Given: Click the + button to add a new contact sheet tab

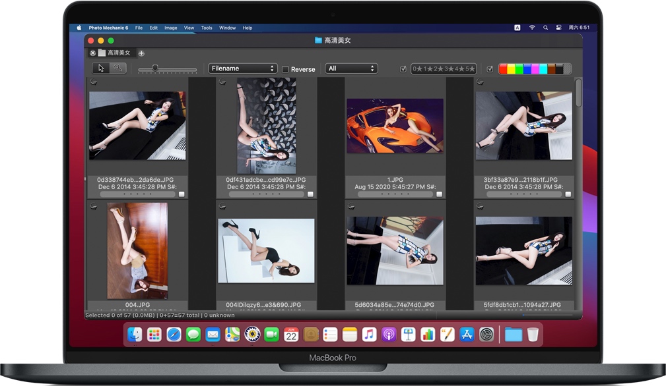Looking at the screenshot, I should tap(141, 52).
